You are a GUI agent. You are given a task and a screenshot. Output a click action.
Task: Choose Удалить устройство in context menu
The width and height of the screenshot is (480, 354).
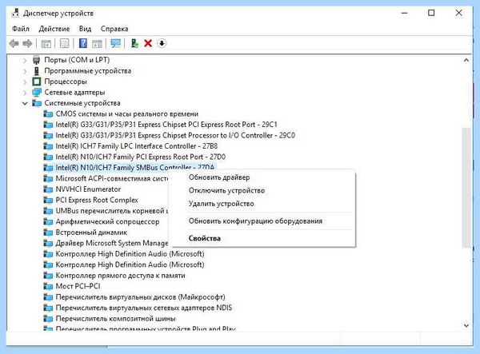[222, 204]
